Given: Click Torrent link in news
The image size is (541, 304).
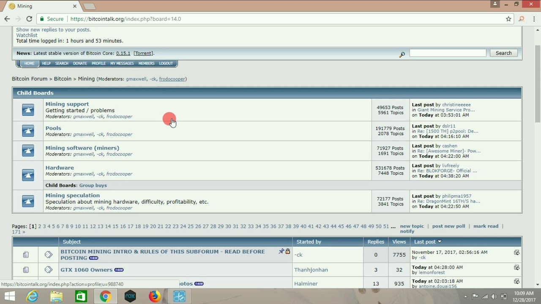Looking at the screenshot, I should click(x=143, y=53).
